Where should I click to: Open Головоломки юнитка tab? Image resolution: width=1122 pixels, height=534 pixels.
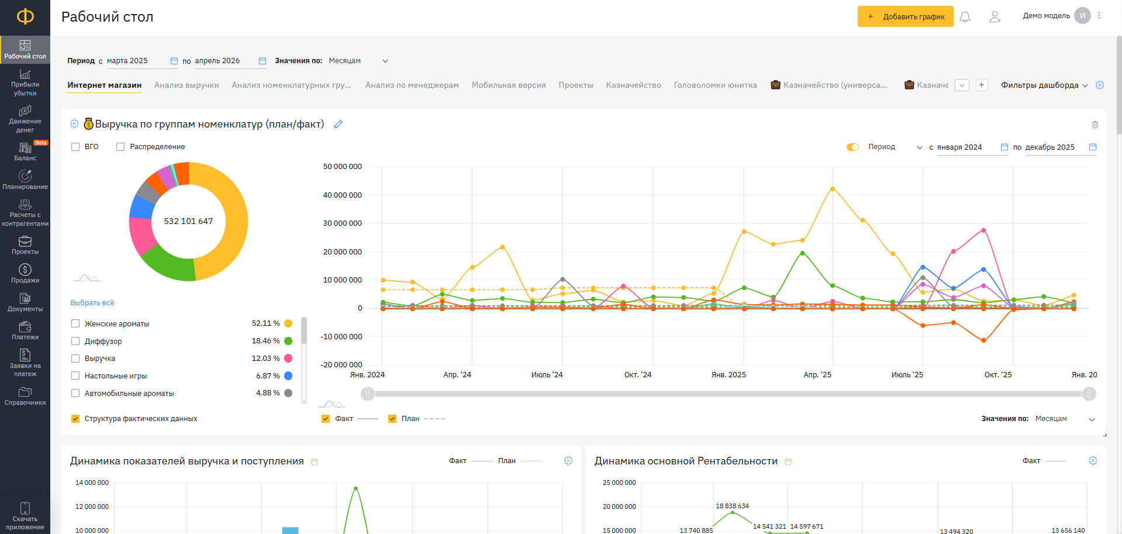pos(715,85)
